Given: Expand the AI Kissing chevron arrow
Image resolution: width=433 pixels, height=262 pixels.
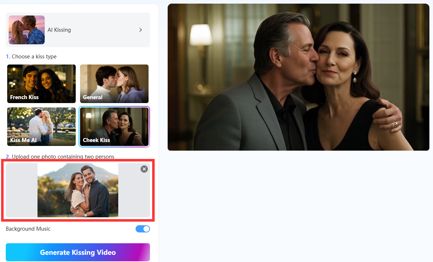Looking at the screenshot, I should 141,30.
